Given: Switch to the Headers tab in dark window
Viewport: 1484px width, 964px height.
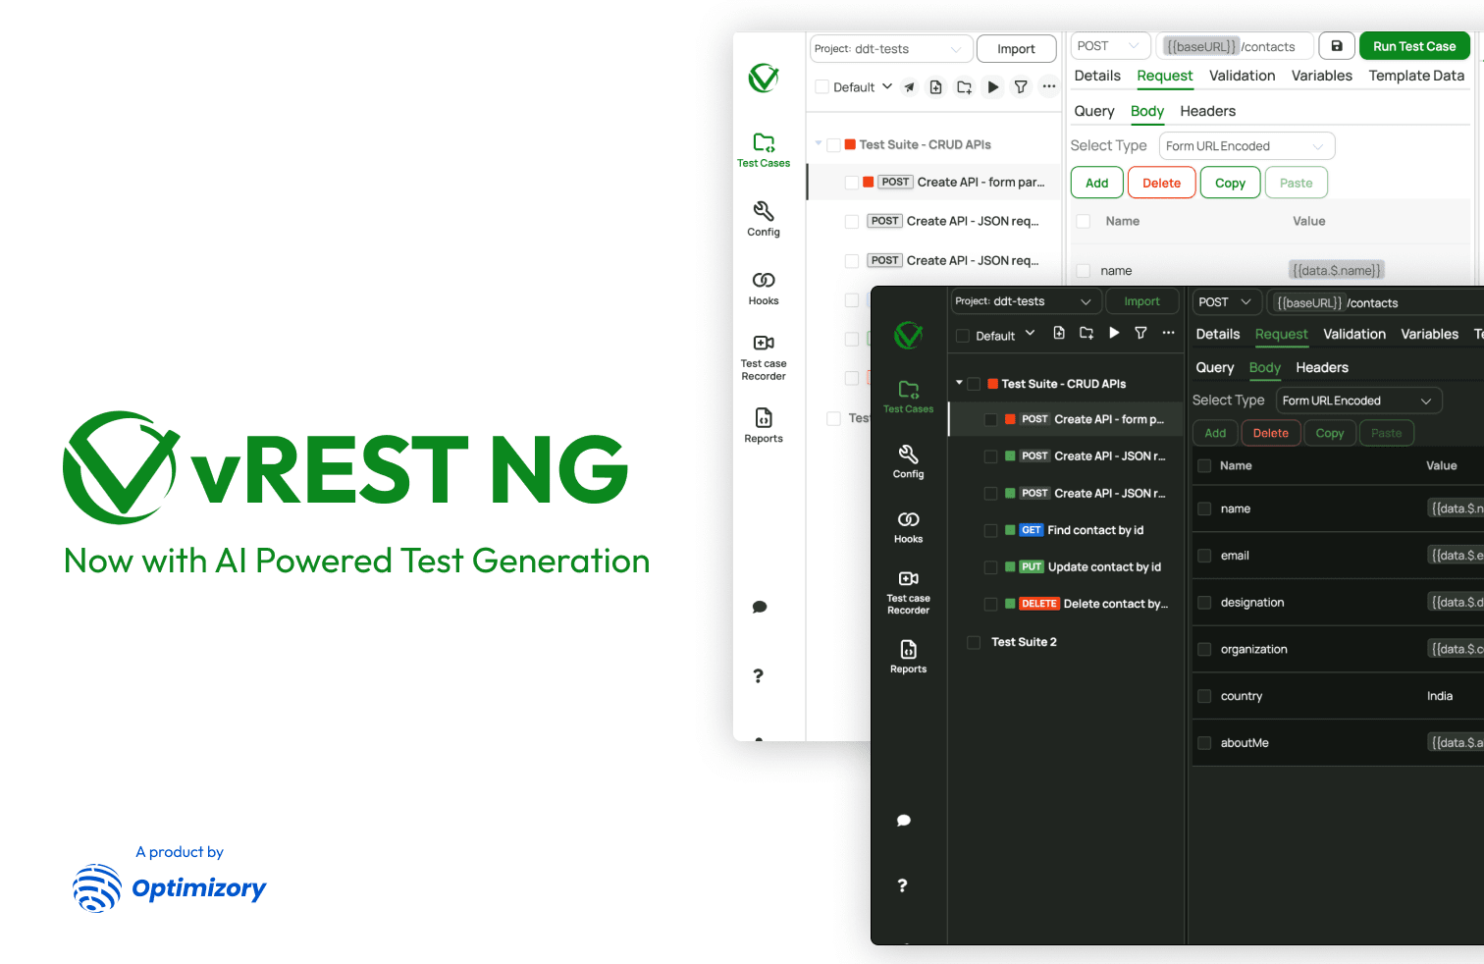Looking at the screenshot, I should [1322, 367].
